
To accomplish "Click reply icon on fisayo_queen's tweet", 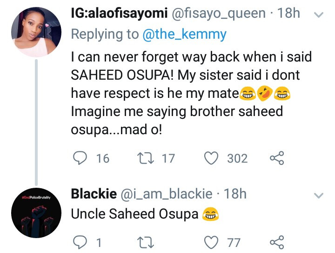I will pyautogui.click(x=80, y=158).
